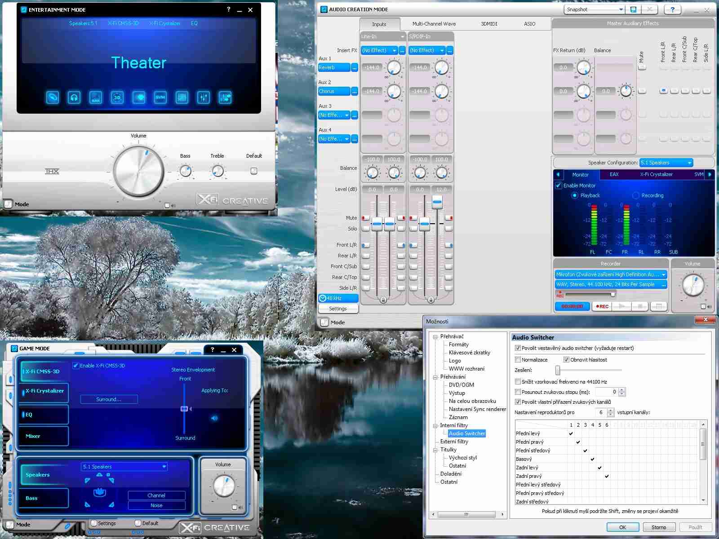Select the X-Fi Crystalizer tab in Game Mode
Image resolution: width=719 pixels, height=539 pixels.
(44, 391)
